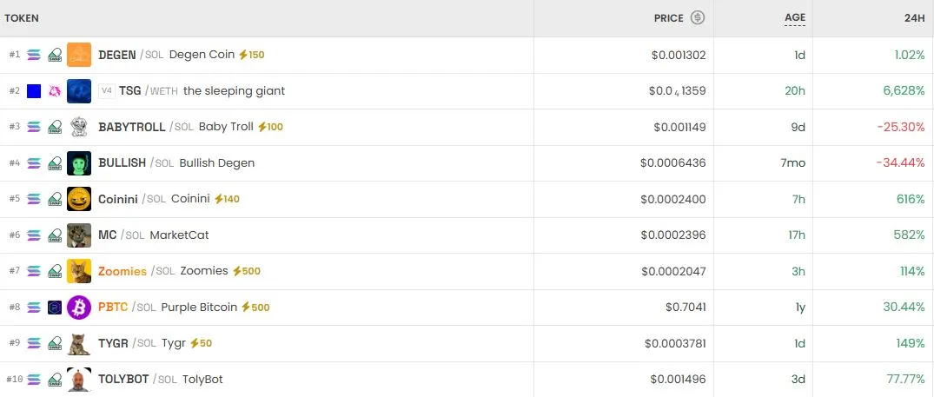Open the DEGEN orange token logo

tap(78, 55)
